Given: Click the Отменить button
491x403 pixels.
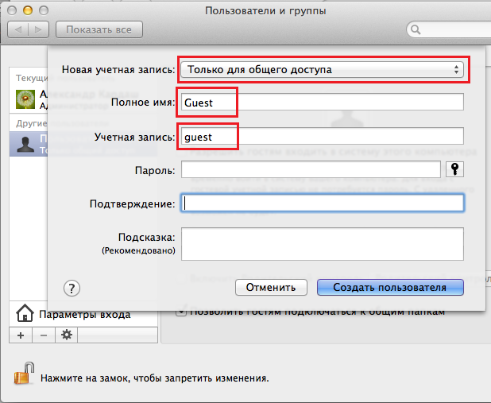Looking at the screenshot, I should pos(271,288).
